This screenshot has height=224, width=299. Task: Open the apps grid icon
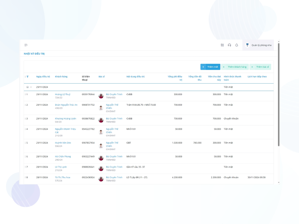click(x=222, y=45)
